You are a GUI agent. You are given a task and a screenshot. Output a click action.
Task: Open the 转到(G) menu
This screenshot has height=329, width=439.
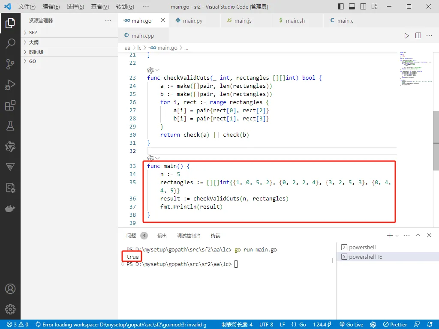[125, 6]
